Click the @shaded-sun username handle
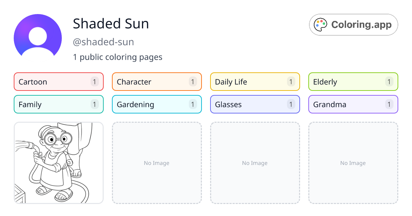This screenshot has width=412, height=216. click(103, 42)
